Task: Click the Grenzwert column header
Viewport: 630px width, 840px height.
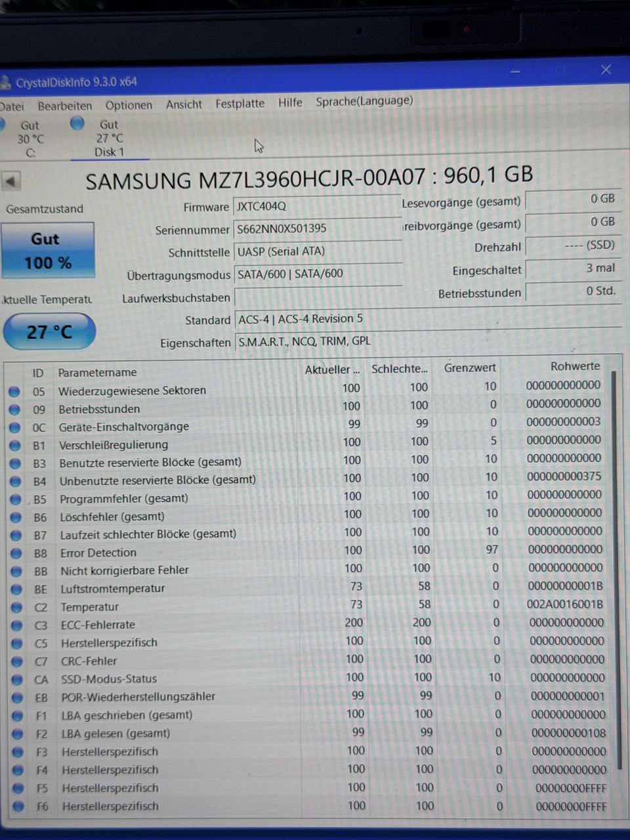Action: pos(470,367)
